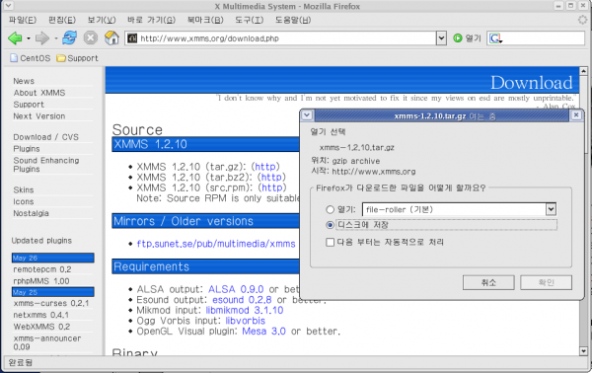Open the 북마크(B) menu
This screenshot has width=592, height=373.
point(205,20)
